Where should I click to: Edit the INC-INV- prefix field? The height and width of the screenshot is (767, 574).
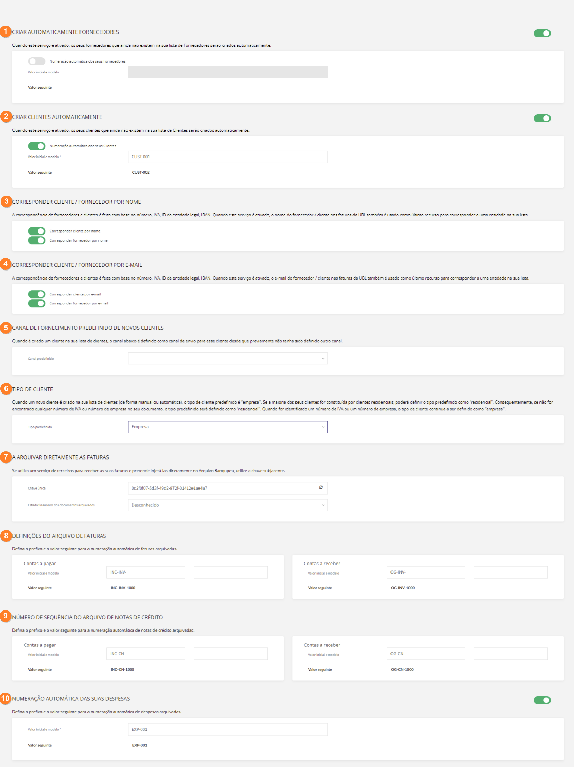(x=146, y=572)
